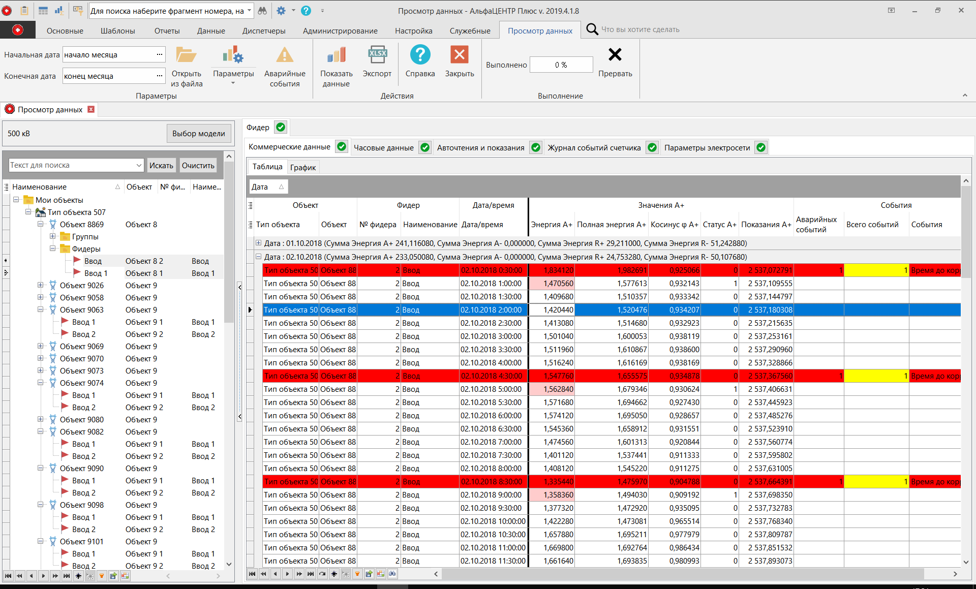Open Параметры settings in the ribbon
The width and height of the screenshot is (976, 589).
[x=233, y=64]
